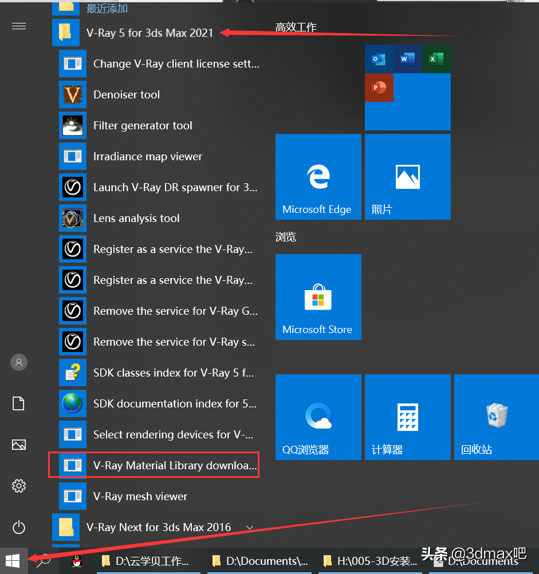Click the Remove the service for V-Ray s... icon
539x574 pixels.
(73, 342)
